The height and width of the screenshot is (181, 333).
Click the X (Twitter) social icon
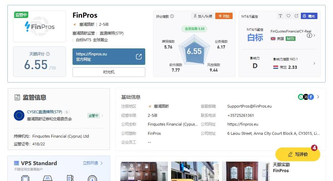[306, 97]
